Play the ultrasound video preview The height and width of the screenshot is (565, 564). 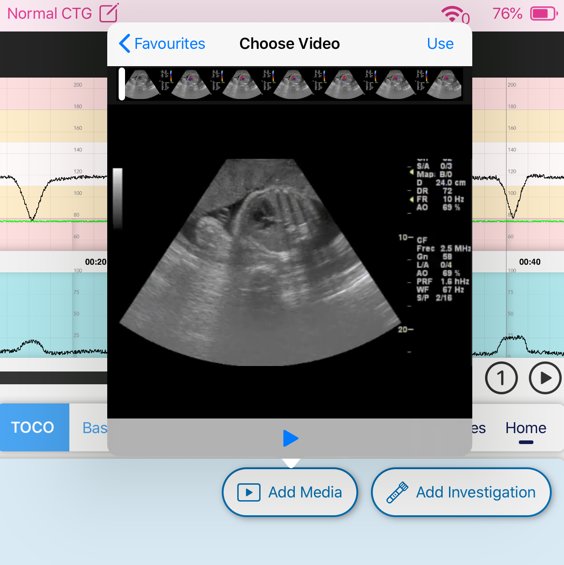(x=290, y=438)
